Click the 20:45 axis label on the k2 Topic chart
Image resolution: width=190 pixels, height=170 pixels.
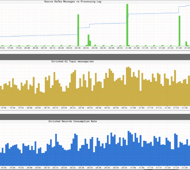(107, 108)
